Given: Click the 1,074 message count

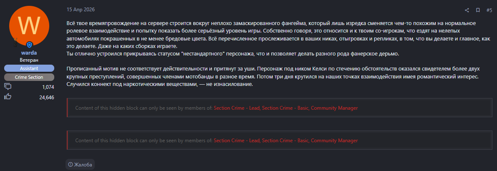Looking at the screenshot, I should click(48, 87).
